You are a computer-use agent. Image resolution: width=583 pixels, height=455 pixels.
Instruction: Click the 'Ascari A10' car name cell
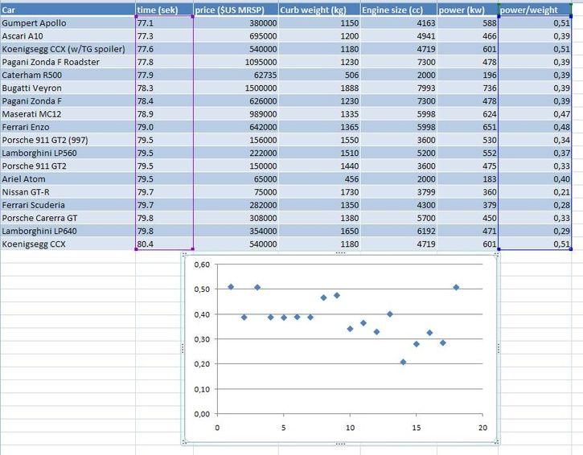pos(68,36)
